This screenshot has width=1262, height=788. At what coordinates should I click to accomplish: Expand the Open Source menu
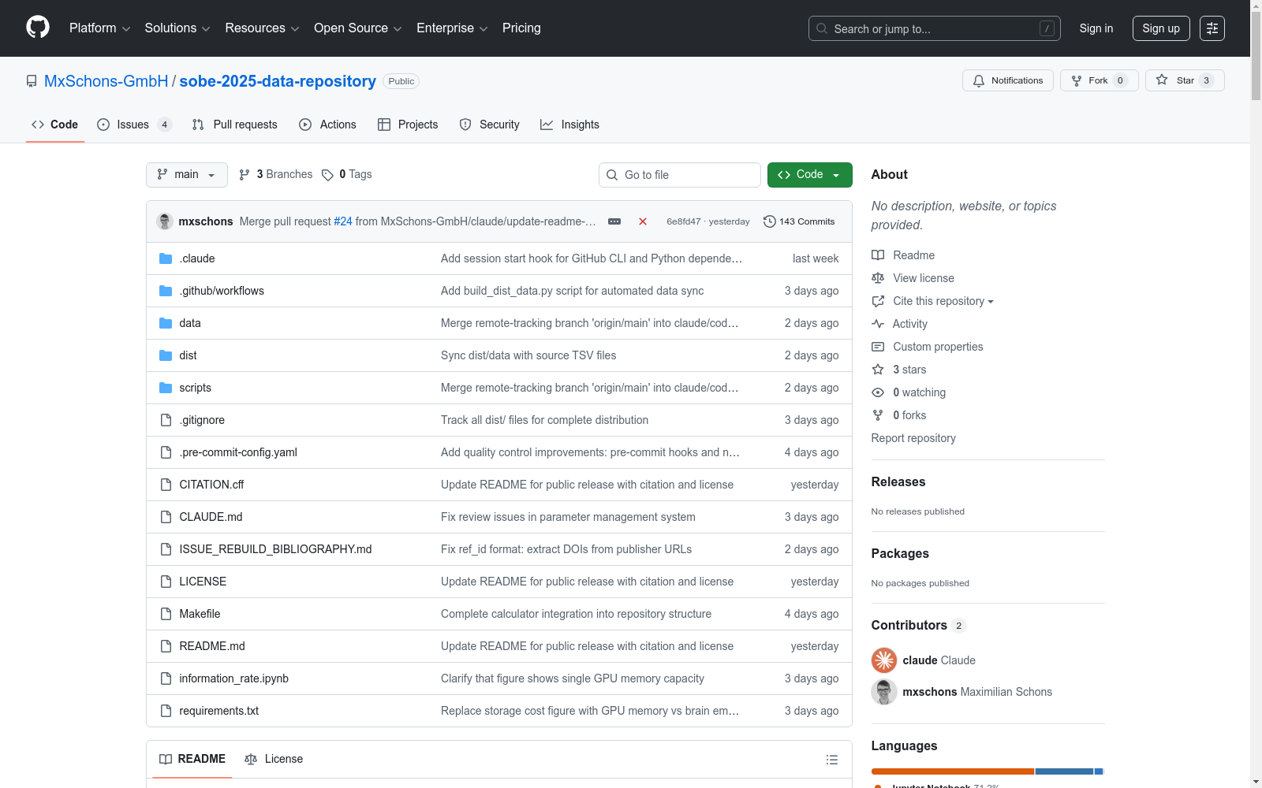click(x=358, y=28)
